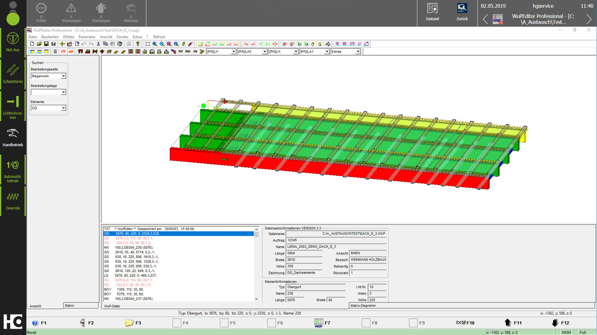Select Lichtschranken in the sidebar

tap(13, 107)
